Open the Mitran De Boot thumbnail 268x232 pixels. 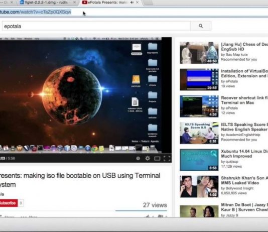pyautogui.click(x=199, y=211)
